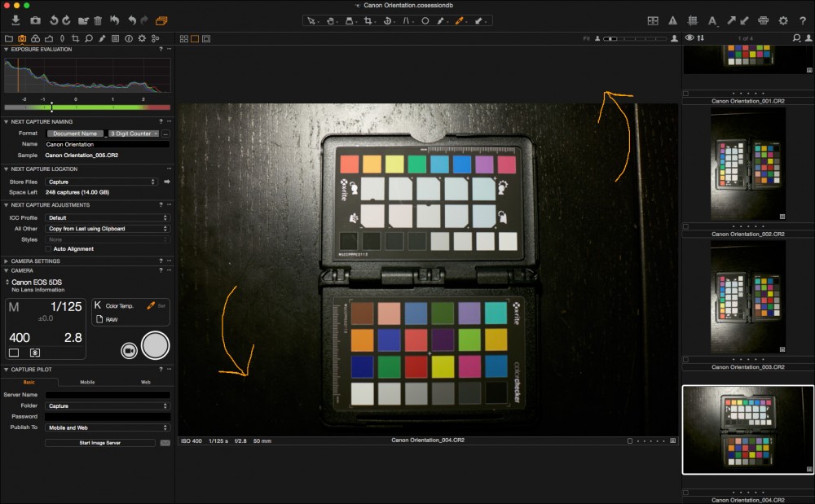Open the Store Files Capture dropdown
Screen dimensions: 815x504
(101, 182)
